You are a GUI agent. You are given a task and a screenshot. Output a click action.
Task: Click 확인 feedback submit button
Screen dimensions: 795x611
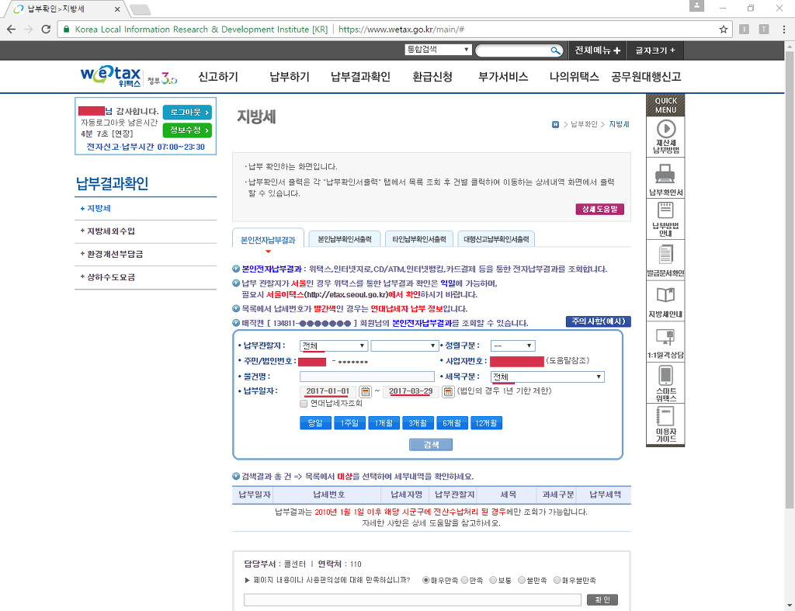click(x=602, y=600)
